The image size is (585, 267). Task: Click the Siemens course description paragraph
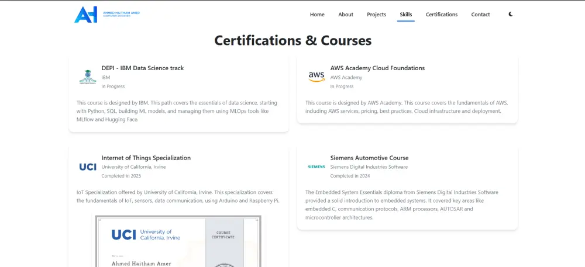click(x=402, y=205)
